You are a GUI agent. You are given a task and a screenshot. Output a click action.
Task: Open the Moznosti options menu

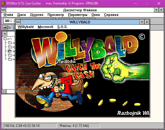45,27
